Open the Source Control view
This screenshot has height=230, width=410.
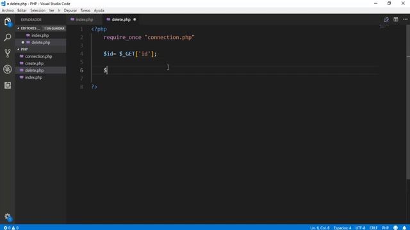(8, 53)
